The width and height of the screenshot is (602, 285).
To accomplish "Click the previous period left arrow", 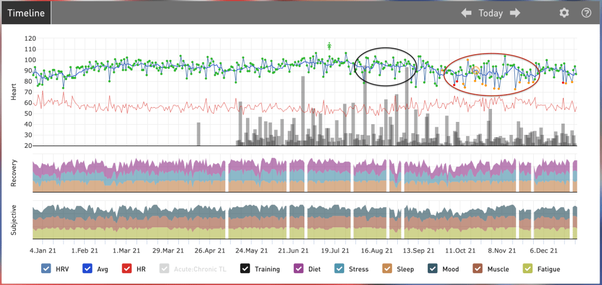I will pos(466,13).
